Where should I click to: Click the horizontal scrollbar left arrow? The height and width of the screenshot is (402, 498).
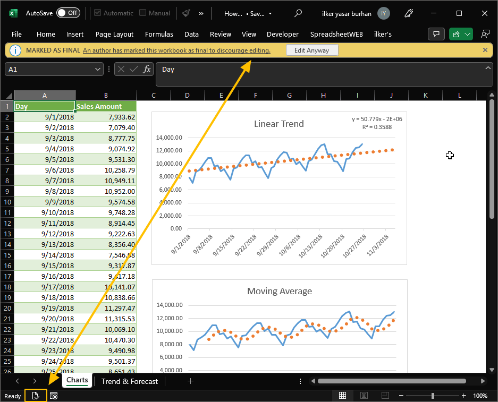(x=313, y=381)
